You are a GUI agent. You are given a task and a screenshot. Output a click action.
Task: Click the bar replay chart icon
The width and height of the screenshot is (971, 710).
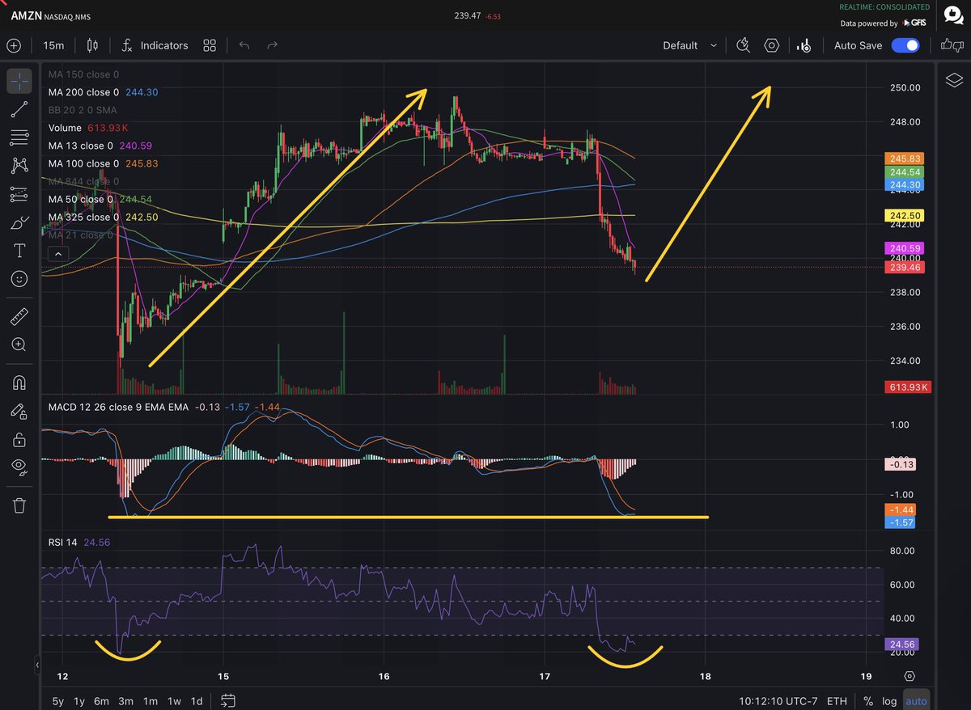804,45
